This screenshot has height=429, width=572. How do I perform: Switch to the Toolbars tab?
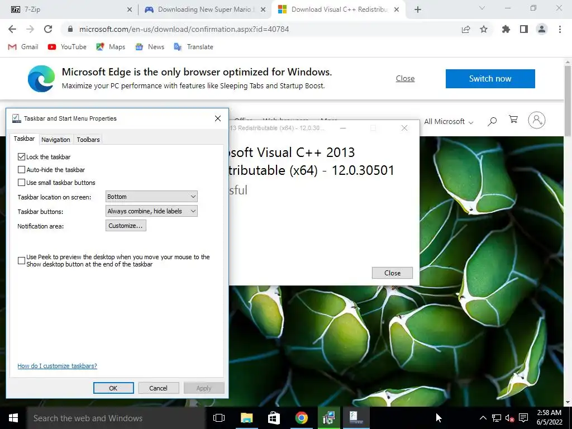tap(88, 139)
